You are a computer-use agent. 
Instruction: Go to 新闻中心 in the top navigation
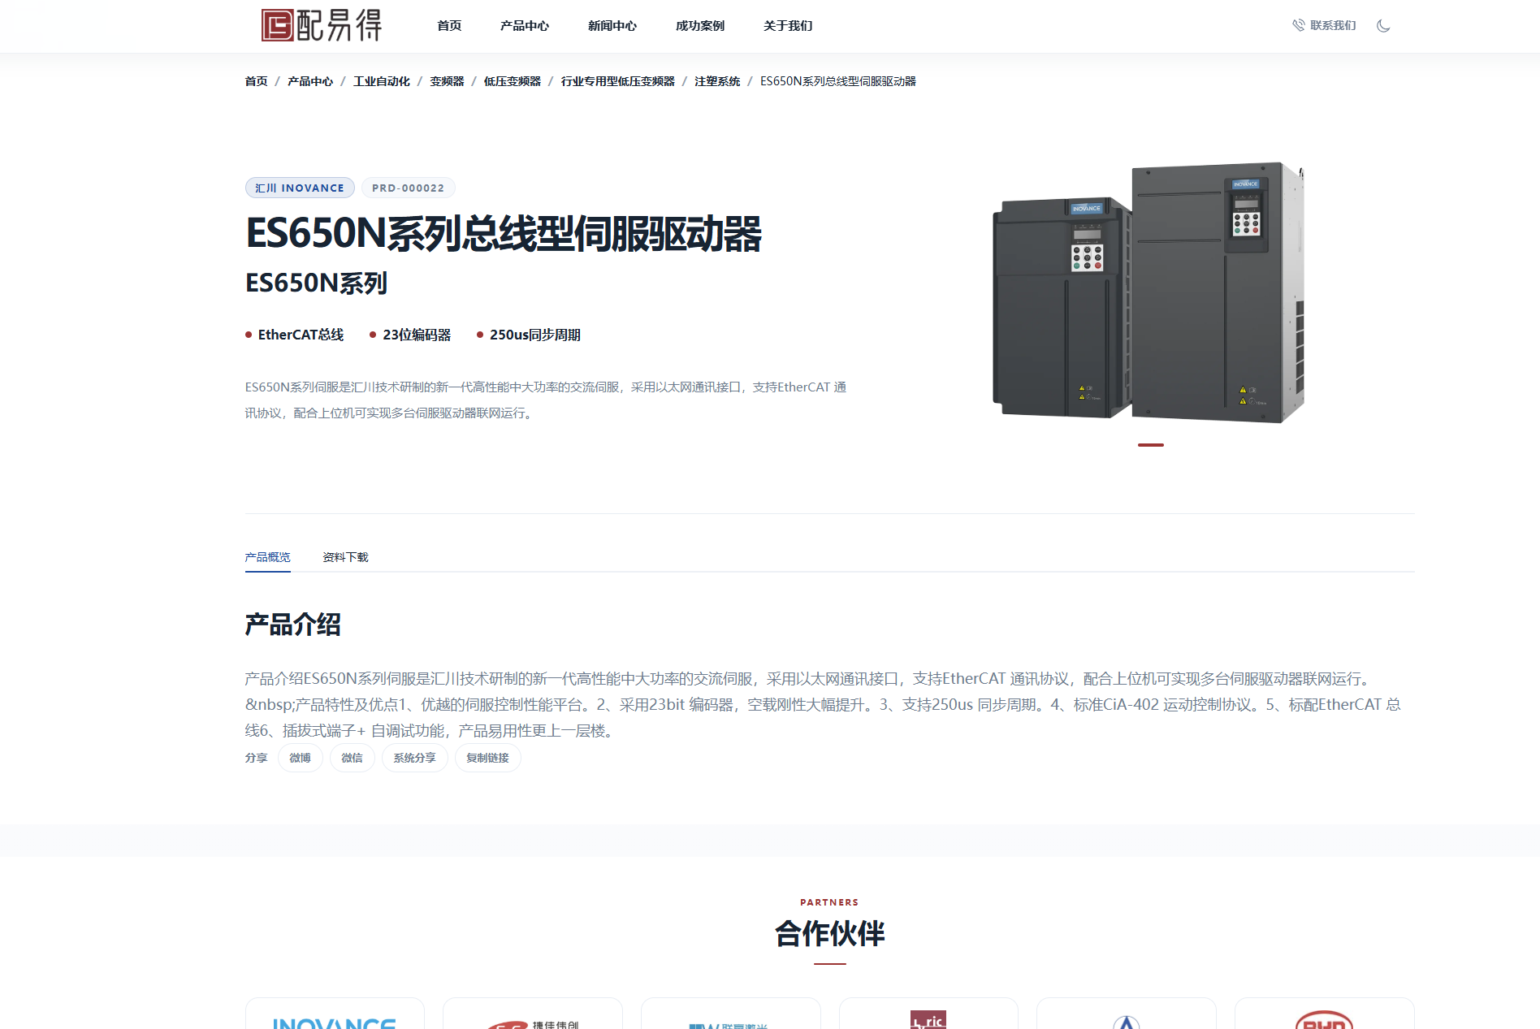(612, 26)
